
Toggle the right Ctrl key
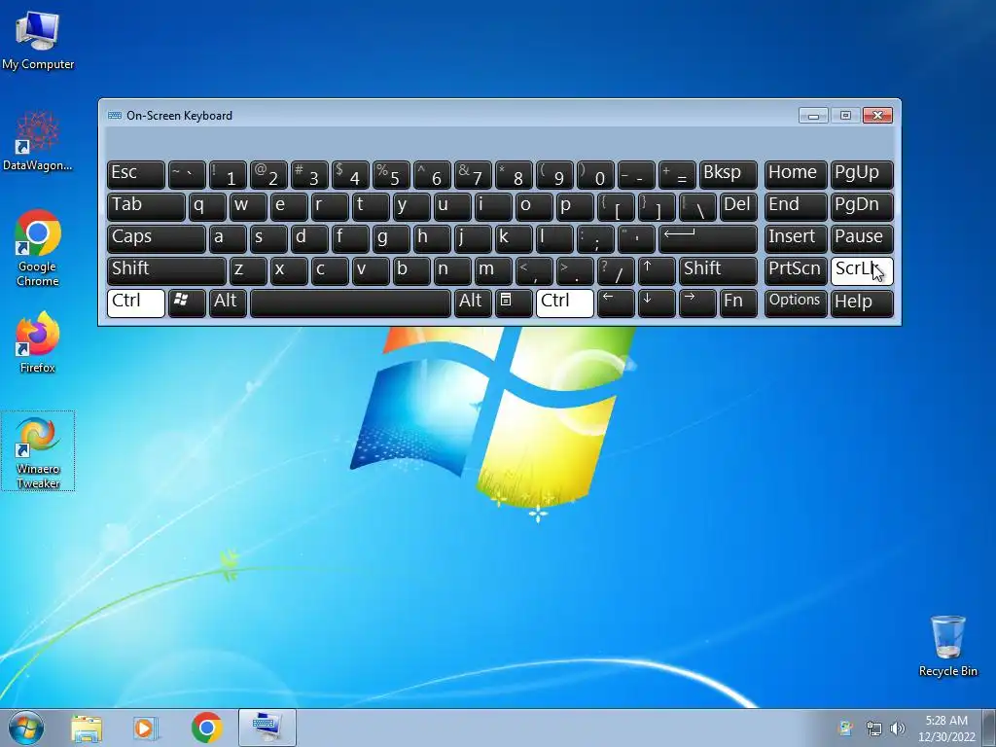[x=565, y=302]
